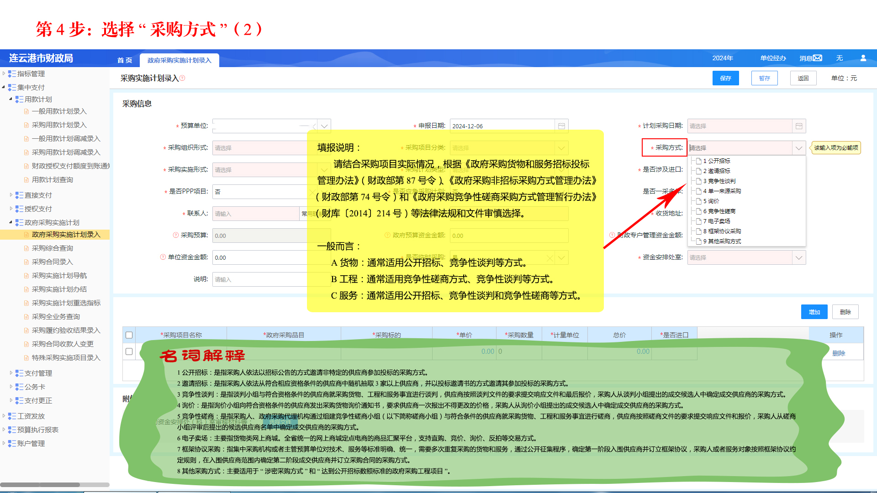Click the page icon before 采购综合查询
This screenshot has height=493, width=877.
point(26,248)
